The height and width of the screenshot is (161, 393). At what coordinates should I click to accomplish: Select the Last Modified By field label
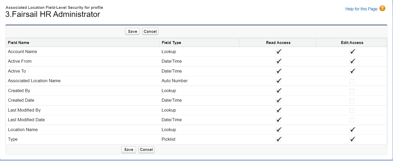pos(24,110)
